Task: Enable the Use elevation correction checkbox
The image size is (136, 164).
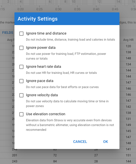Action: tap(21, 114)
